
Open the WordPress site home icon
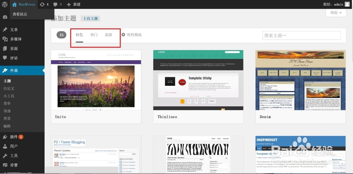point(14,4)
